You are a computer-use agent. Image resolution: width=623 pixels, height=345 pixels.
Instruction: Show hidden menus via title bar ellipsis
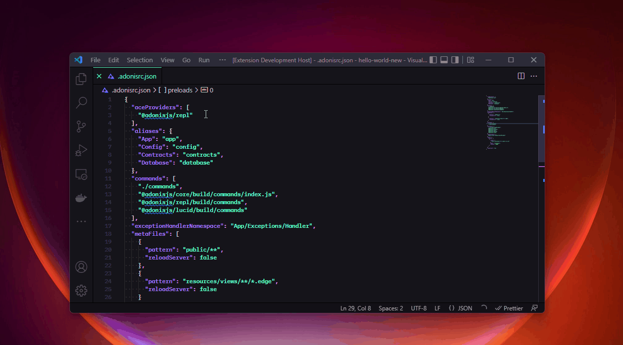pos(223,60)
